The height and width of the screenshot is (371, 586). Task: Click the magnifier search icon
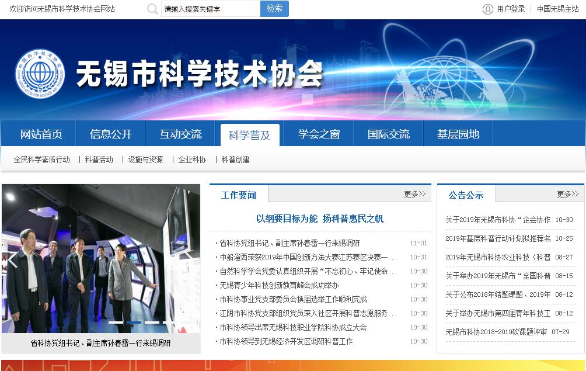coord(152,9)
